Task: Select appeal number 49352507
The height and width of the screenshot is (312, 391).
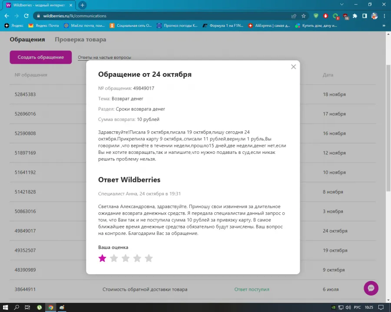Action: 25,250
